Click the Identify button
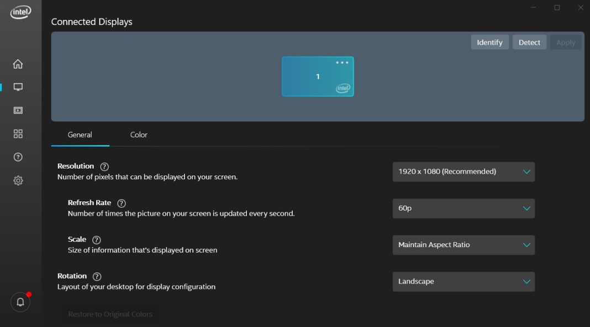The width and height of the screenshot is (590, 327). 489,42
